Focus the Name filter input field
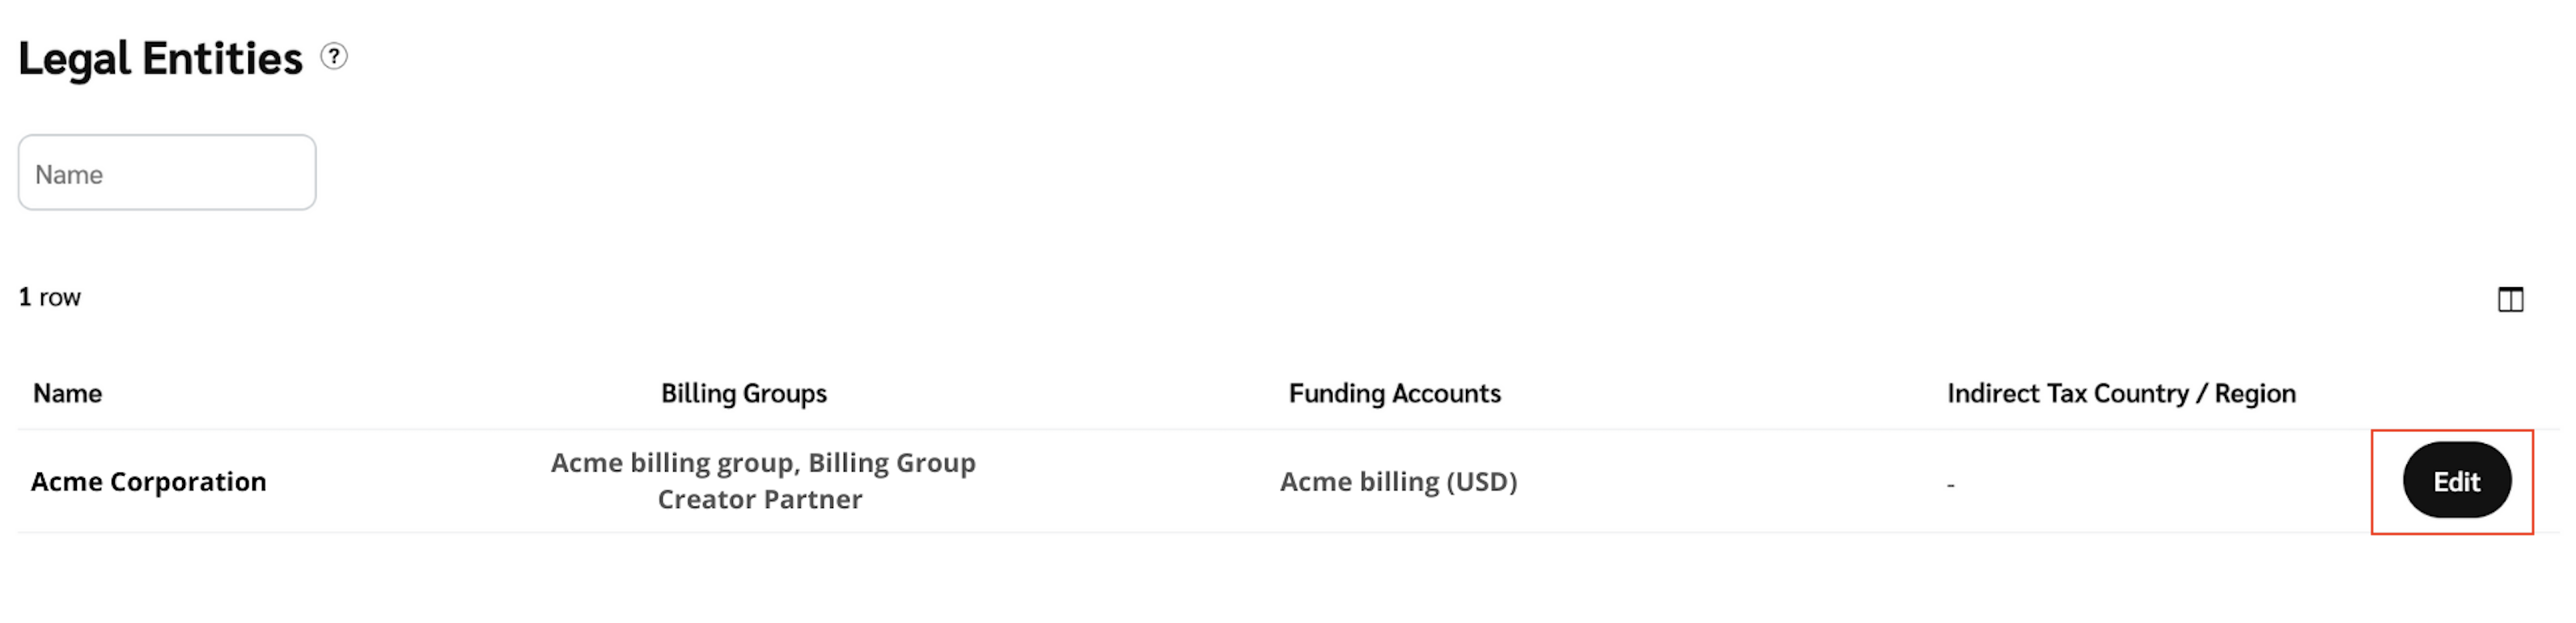 [167, 173]
